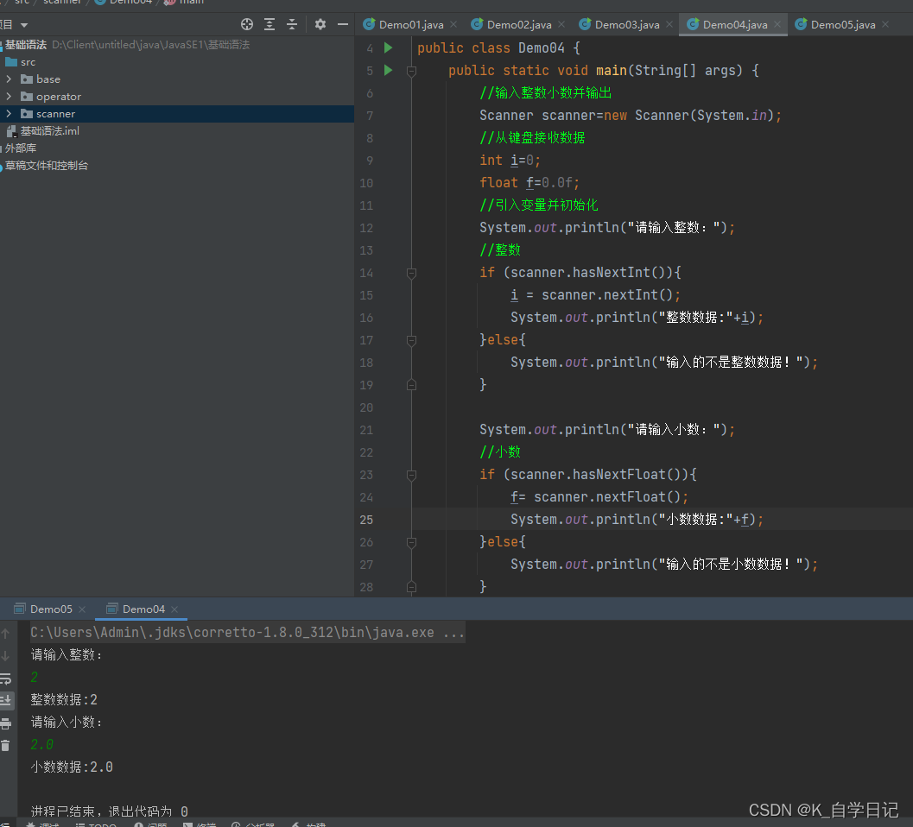The image size is (913, 827).
Task: Open project panel settings gear
Action: 320,24
